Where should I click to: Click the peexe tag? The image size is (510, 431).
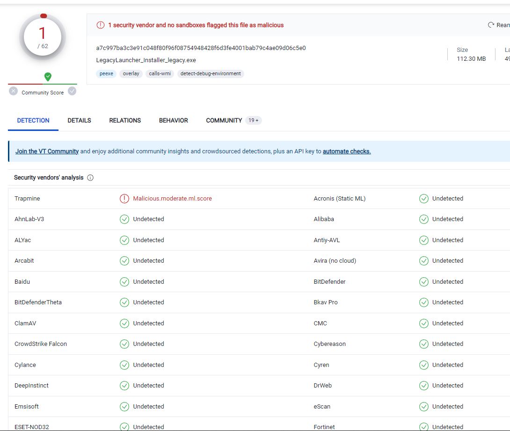tap(106, 74)
